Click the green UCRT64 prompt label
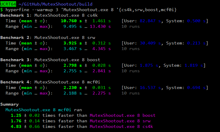Image resolution: width=220 pixels, height=132 pixels. (8, 4)
